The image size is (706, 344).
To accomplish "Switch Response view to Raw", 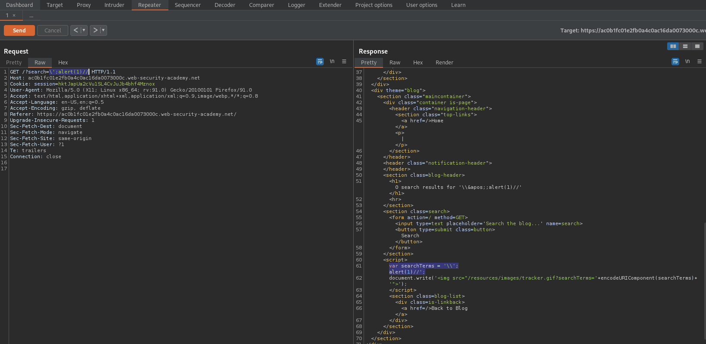I will point(395,63).
